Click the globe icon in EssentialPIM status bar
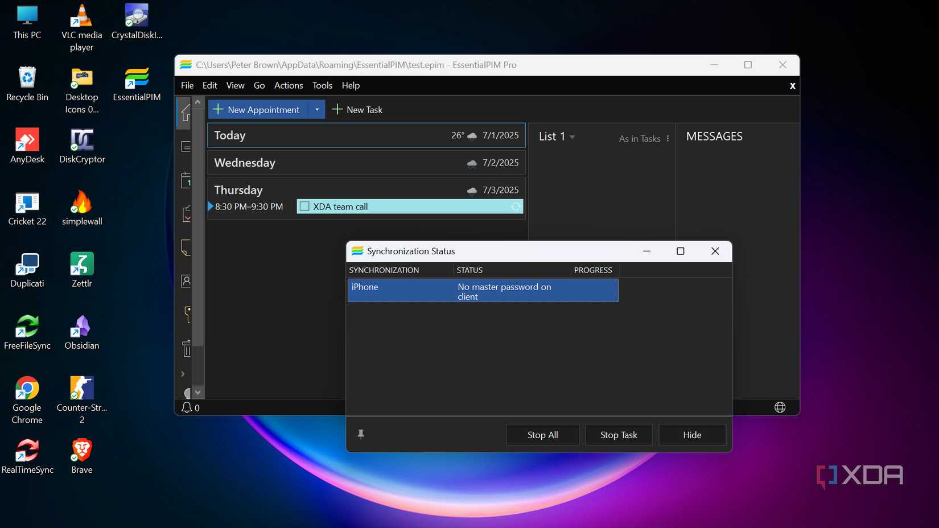Viewport: 939px width, 528px height. (780, 407)
